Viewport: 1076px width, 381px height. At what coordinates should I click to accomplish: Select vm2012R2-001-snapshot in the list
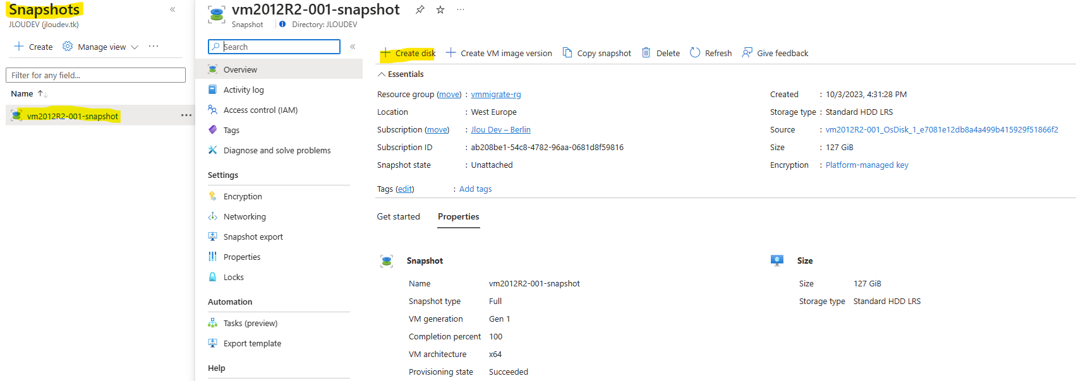(73, 116)
